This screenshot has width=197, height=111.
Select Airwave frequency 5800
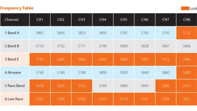[x=103, y=73]
